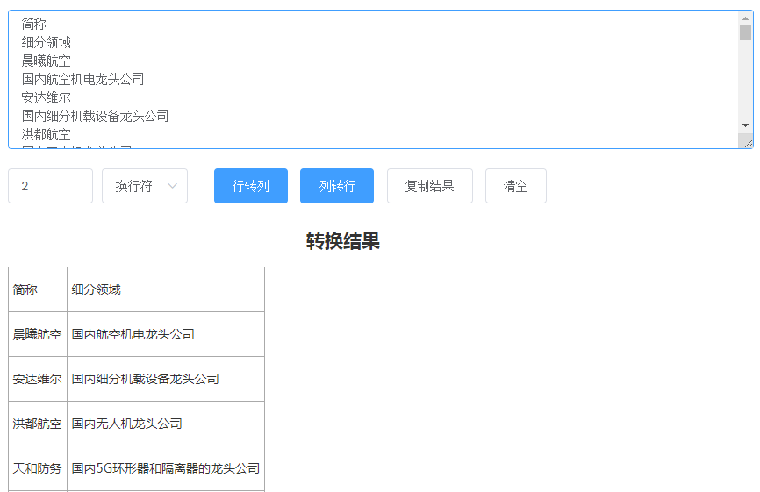Click the 行转列 button
Viewport: 760px width, 492px height.
click(250, 186)
